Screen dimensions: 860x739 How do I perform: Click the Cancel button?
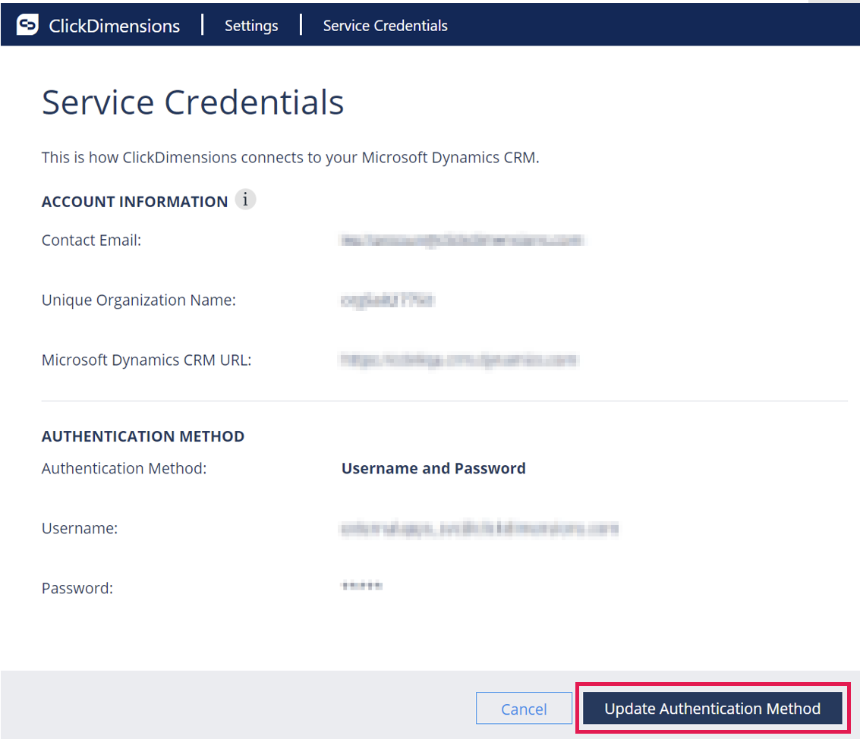click(524, 709)
